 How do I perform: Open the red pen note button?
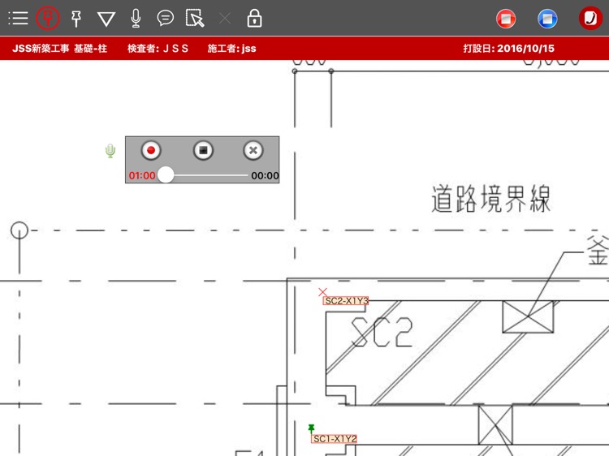pos(590,18)
